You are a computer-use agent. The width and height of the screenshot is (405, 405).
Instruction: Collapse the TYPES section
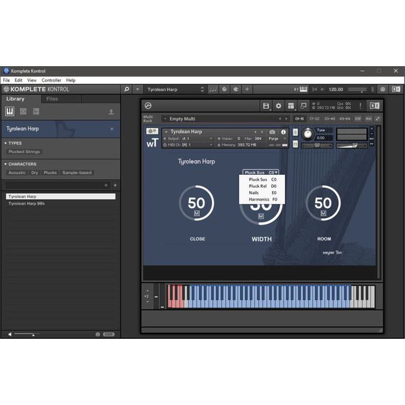5,143
